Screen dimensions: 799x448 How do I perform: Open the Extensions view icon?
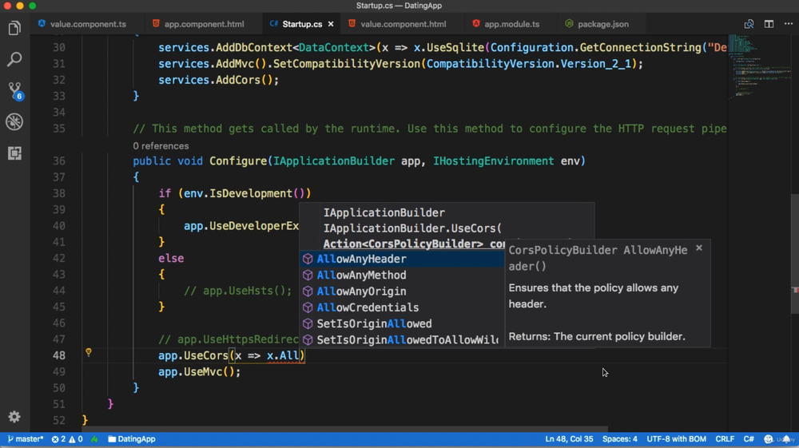tap(14, 153)
